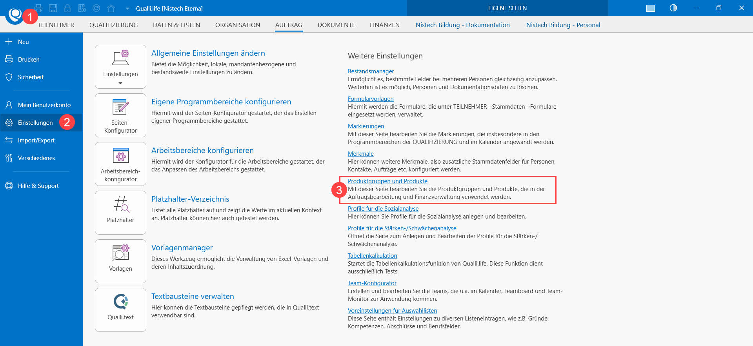
Task: Click the gear icon beside sidebar Einstellungen
Action: [x=9, y=122]
